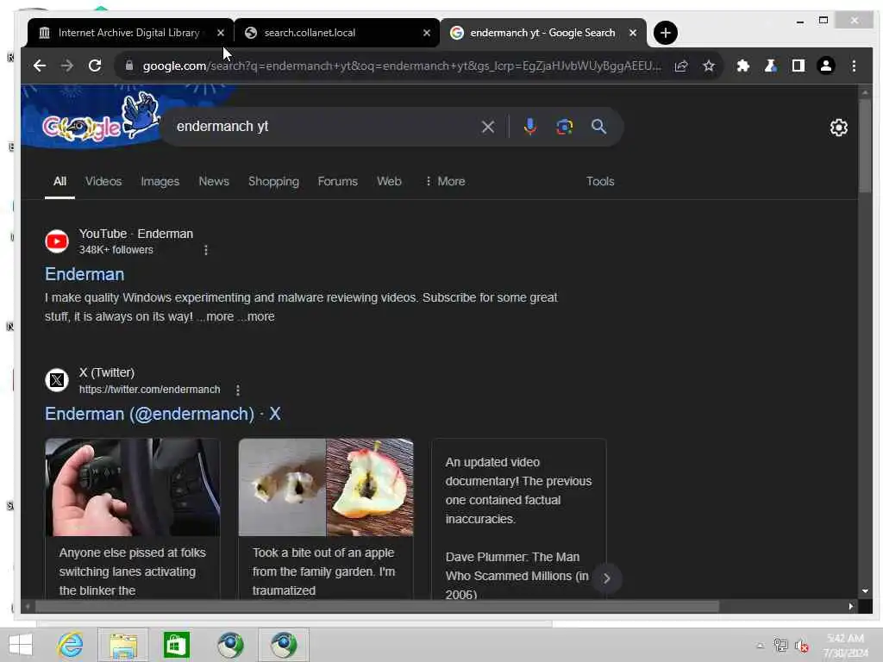Open the browser profile menu
This screenshot has width=883, height=662.
pos(825,66)
